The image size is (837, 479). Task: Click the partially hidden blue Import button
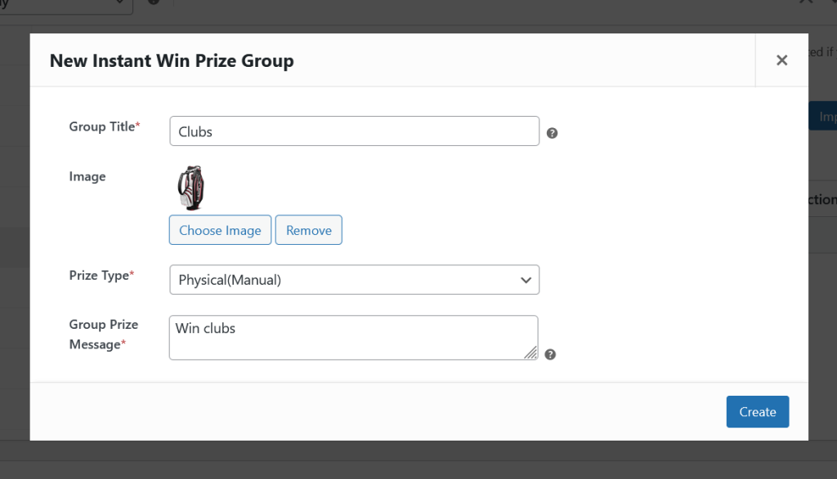[x=823, y=117]
